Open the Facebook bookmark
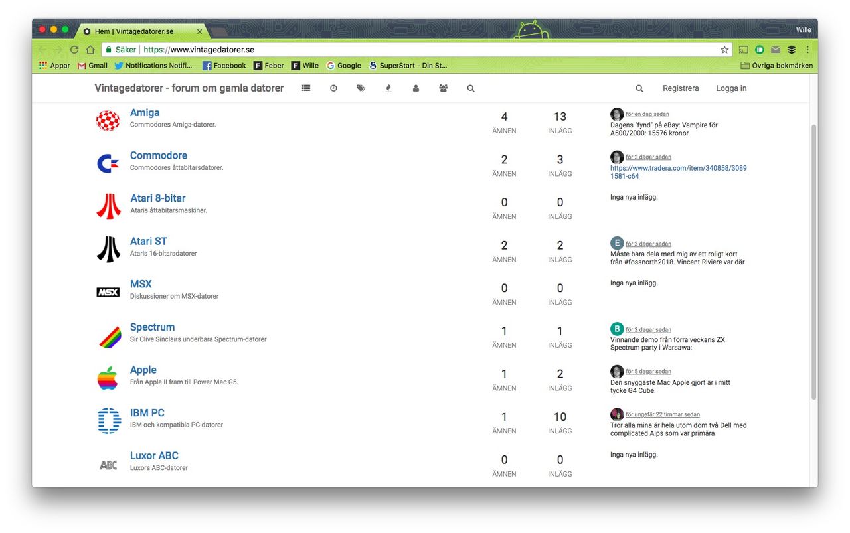This screenshot has height=533, width=850. [x=224, y=66]
